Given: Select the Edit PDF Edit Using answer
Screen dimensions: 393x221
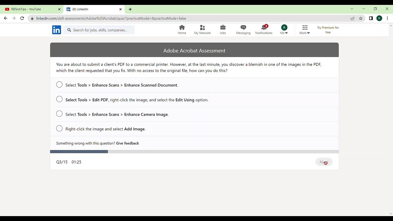Looking at the screenshot, I should [x=59, y=99].
